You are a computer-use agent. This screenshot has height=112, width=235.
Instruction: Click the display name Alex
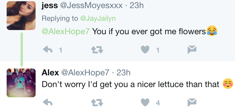tap(50, 73)
